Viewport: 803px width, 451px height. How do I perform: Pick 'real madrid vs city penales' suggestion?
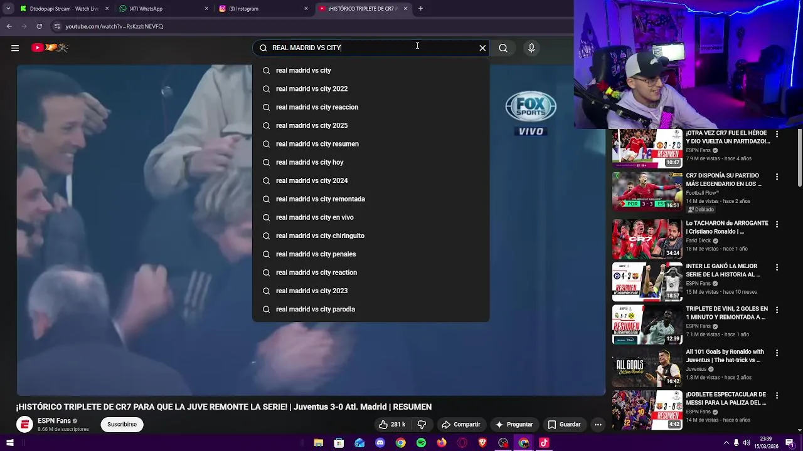tap(370, 254)
